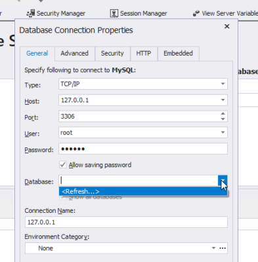Open Security Manager icon in toolbar
The image size is (258, 262).
pyautogui.click(x=31, y=13)
